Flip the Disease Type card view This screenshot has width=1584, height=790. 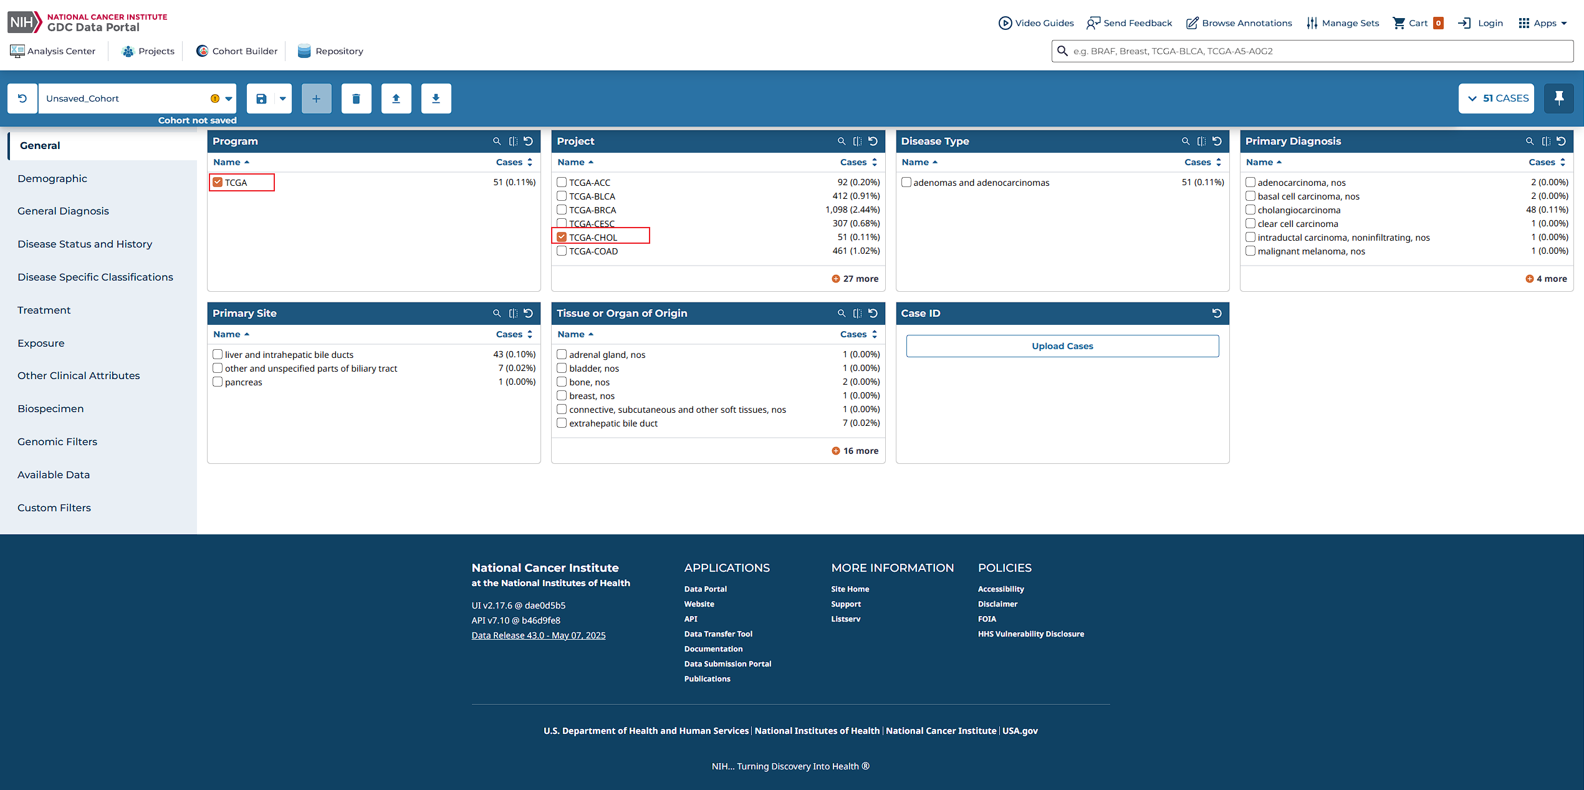pyautogui.click(x=1202, y=141)
